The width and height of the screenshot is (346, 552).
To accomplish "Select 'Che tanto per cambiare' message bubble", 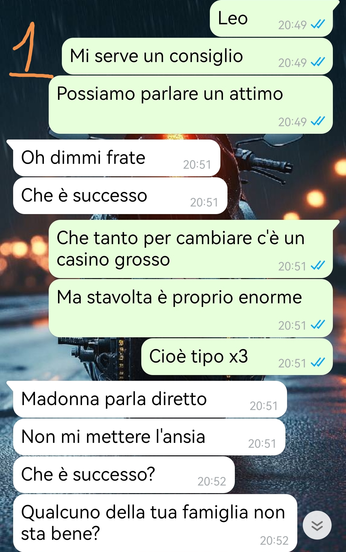I will click(x=191, y=249).
